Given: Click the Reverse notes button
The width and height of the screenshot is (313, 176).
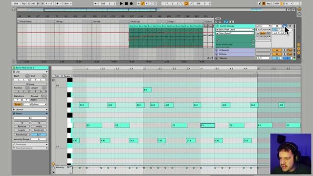Looking at the screenshot, I should click(22, 127).
